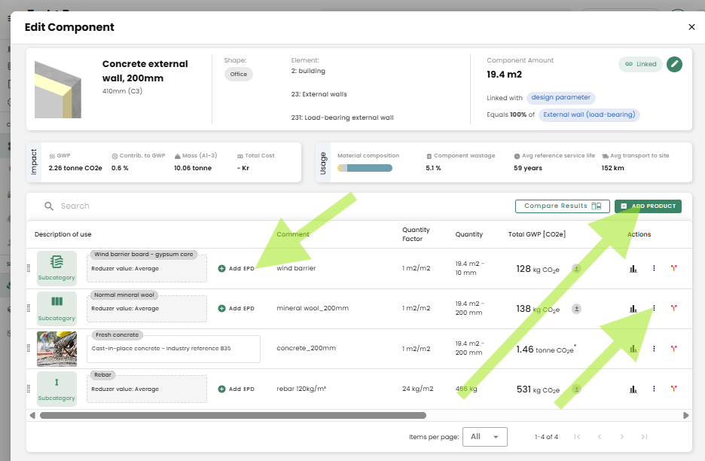Click the Rebar Subcategory icon
Image resolution: width=705 pixels, height=461 pixels.
(56, 389)
